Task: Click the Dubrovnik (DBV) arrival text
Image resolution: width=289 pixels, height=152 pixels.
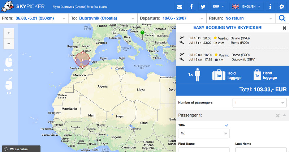Action: coord(243,60)
